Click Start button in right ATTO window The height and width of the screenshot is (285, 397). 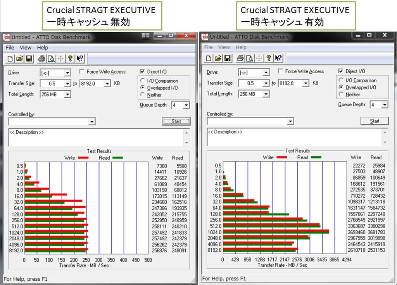375,121
